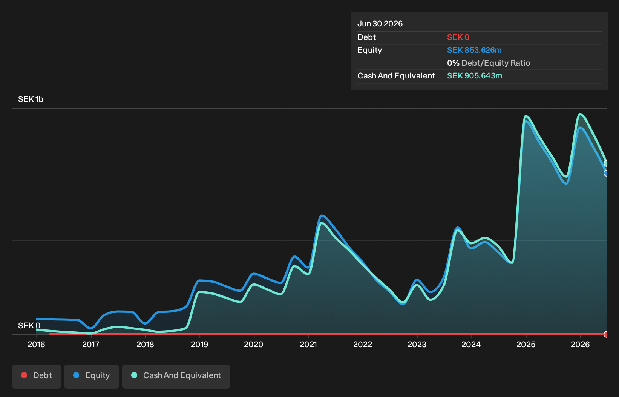Click the red Debt legend dot
Viewport: 619px width, 397px height.
24,375
